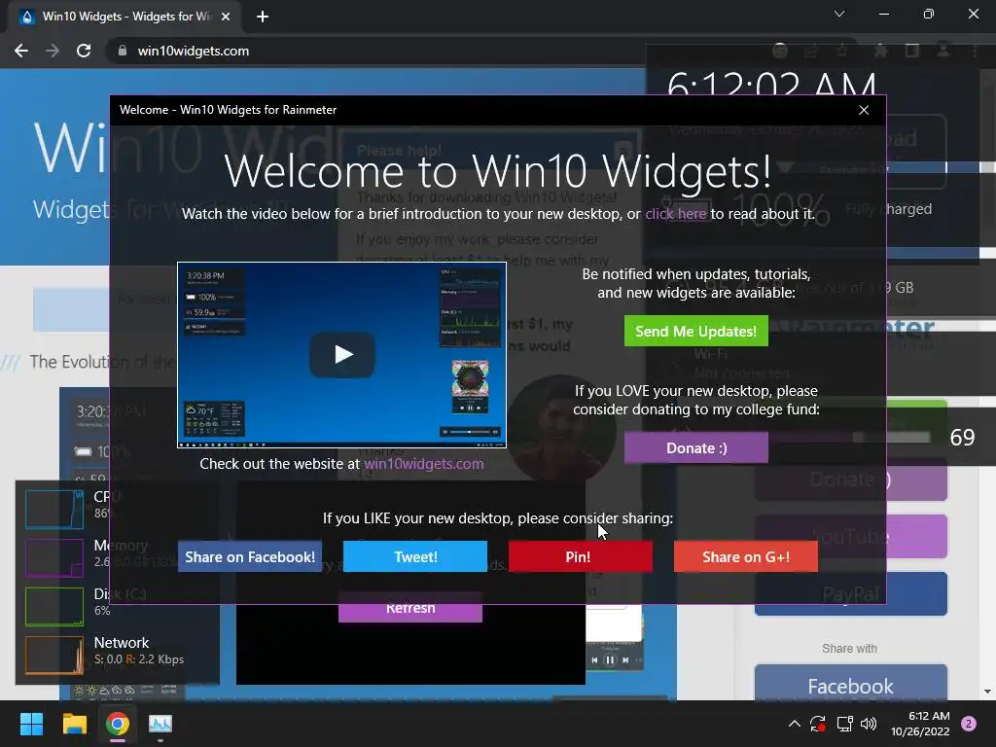Screen dimensions: 996x747
Task: Open the 'click here' link to read about it
Action: pyautogui.click(x=675, y=214)
